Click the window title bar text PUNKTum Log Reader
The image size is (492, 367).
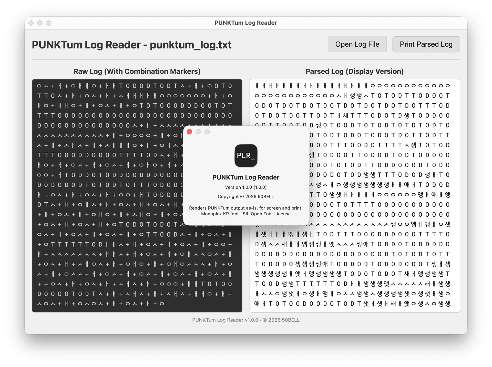coord(246,23)
